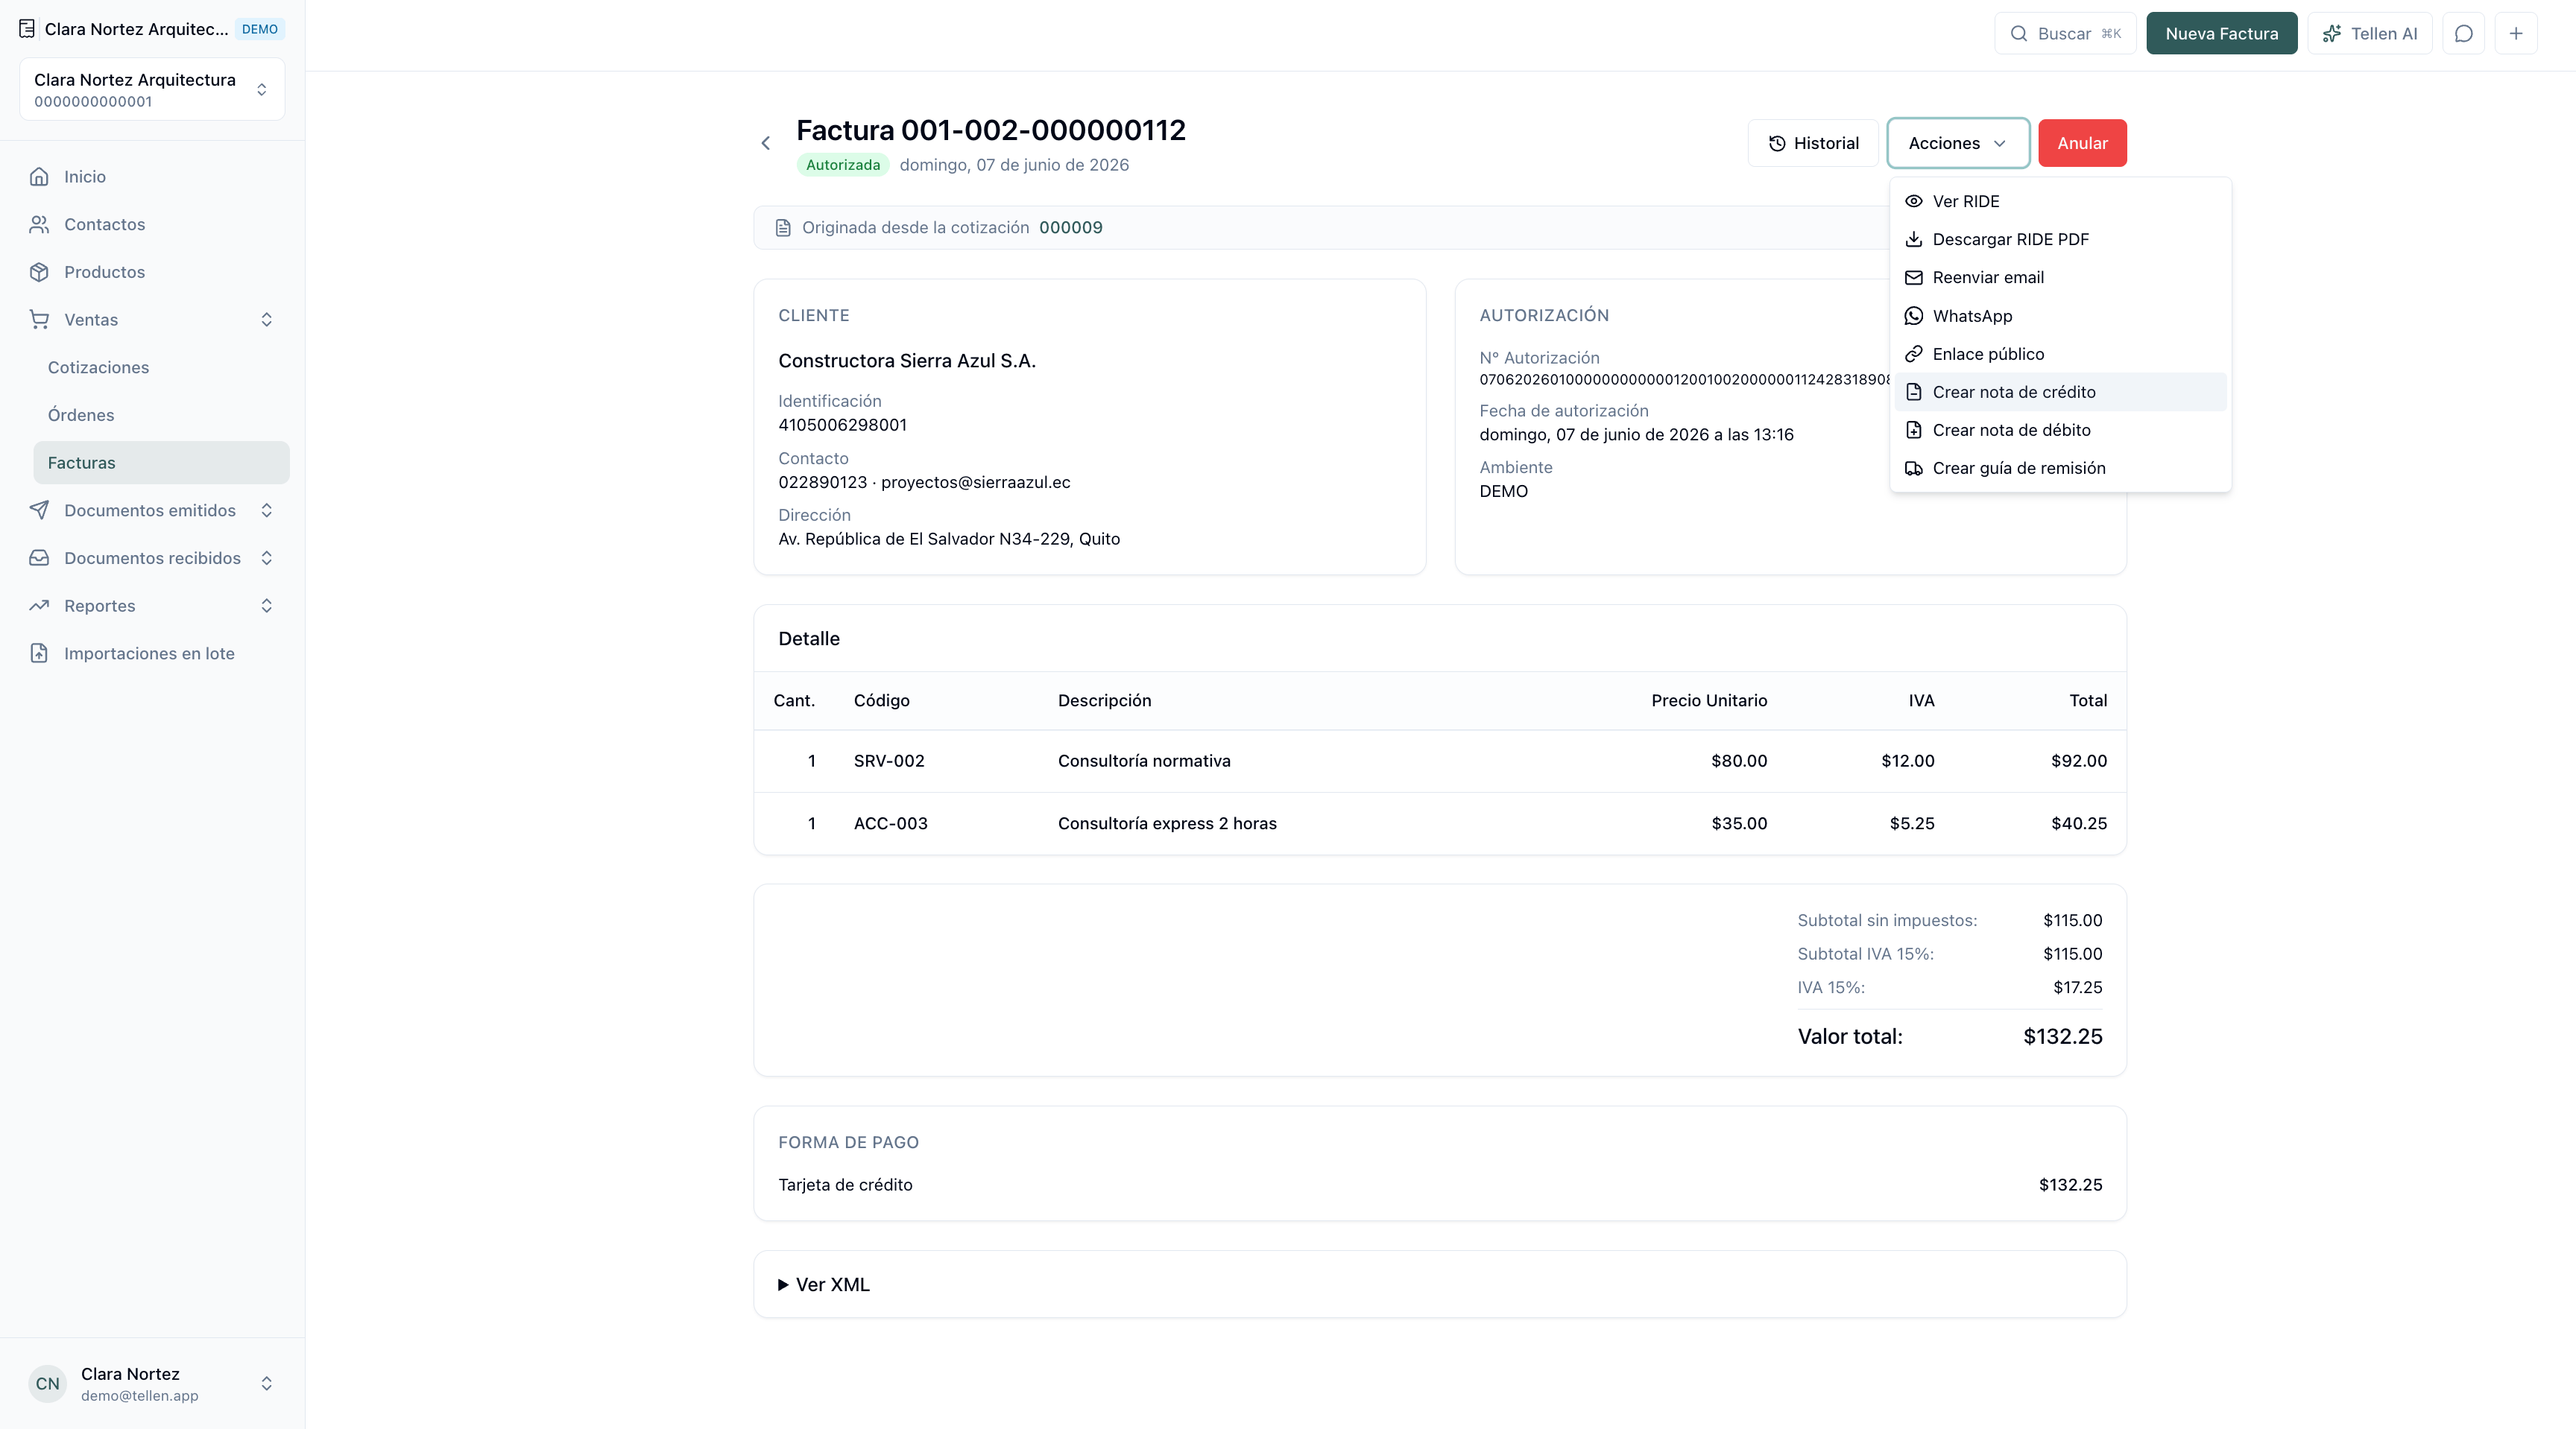
Task: Click the red Anular button
Action: tap(2082, 143)
